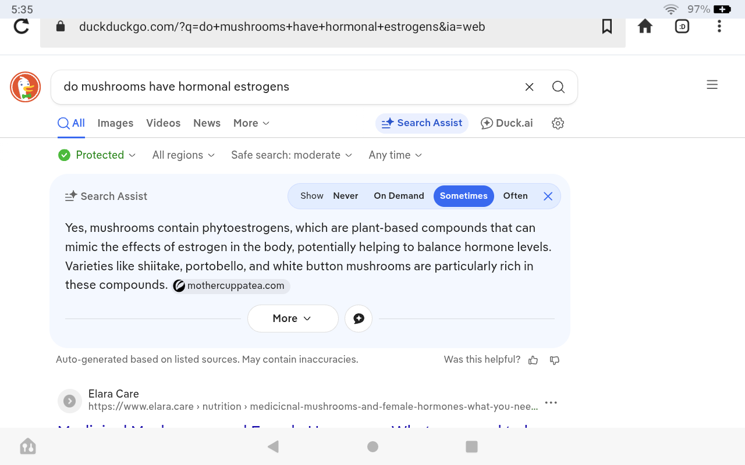
Task: Switch to the Images tab
Action: coord(115,123)
